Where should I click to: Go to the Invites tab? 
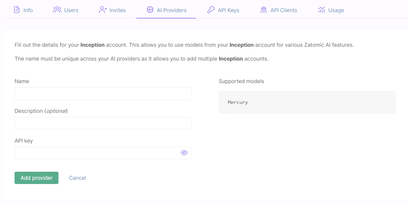pyautogui.click(x=112, y=10)
